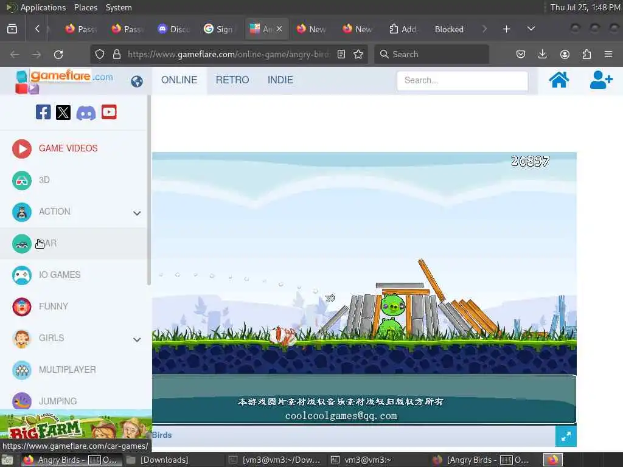This screenshot has width=623, height=467.
Task: Focus the URL address bar
Action: (x=229, y=54)
